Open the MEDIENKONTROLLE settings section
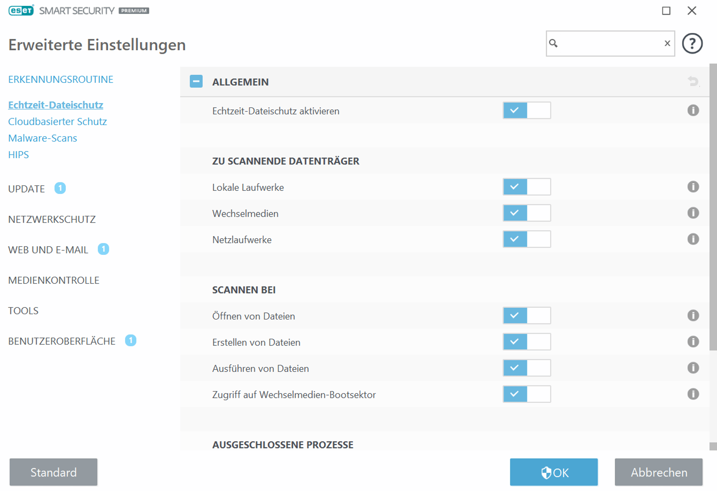The height and width of the screenshot is (491, 717). (53, 280)
